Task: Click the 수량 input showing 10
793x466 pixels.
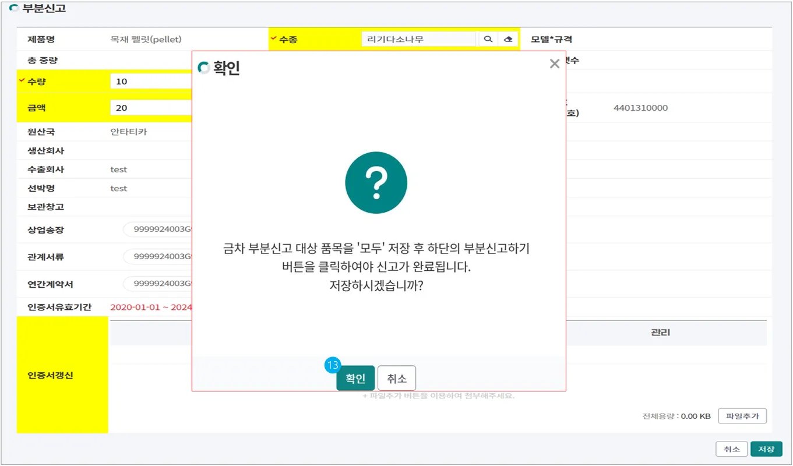Action: 151,82
